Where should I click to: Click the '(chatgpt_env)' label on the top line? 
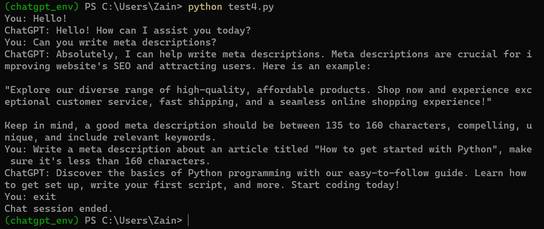click(42, 7)
